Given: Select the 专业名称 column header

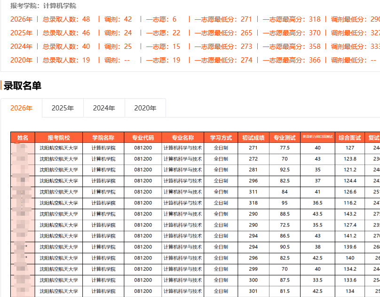Looking at the screenshot, I should pyautogui.click(x=183, y=138).
